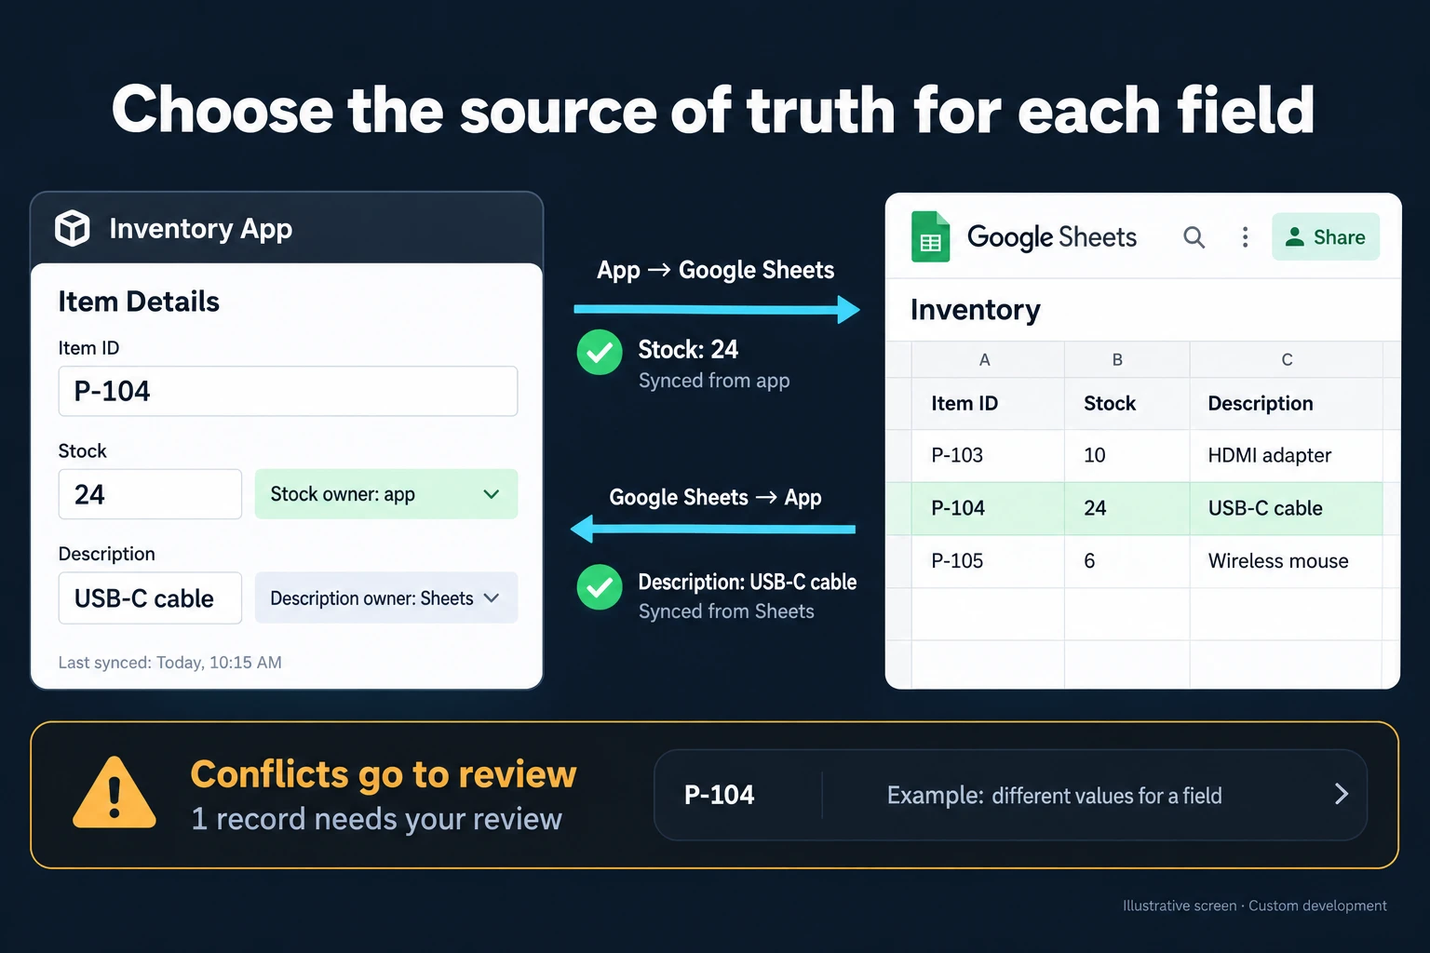Click the yellow warning triangle icon
This screenshot has width=1430, height=953.
115,794
